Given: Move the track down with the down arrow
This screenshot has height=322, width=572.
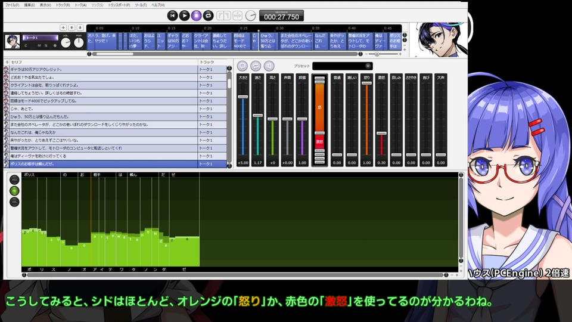Looking at the screenshot, I should [80, 28].
